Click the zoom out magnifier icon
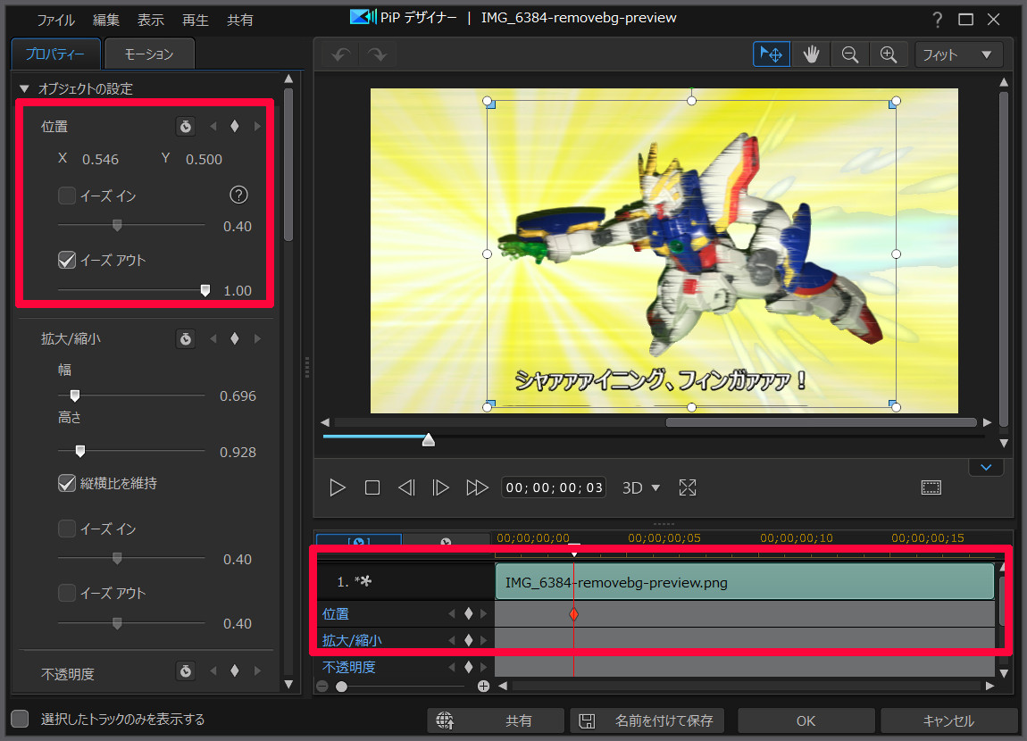The width and height of the screenshot is (1027, 741). point(849,54)
